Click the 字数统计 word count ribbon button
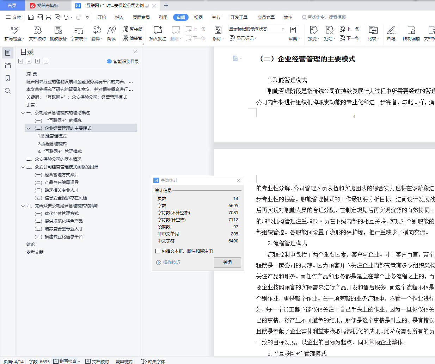435x364 pixels. coord(79,33)
